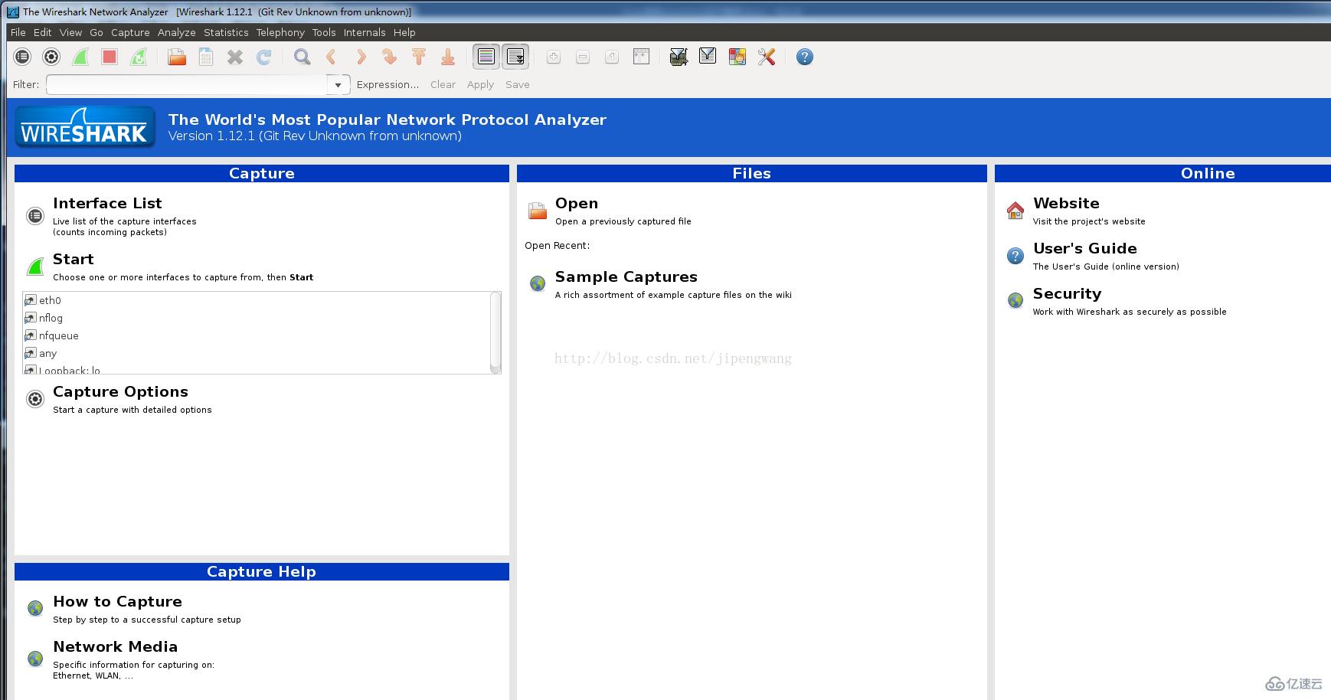The image size is (1331, 700).
Task: Expand the filter history dropdown arrow
Action: (x=338, y=85)
